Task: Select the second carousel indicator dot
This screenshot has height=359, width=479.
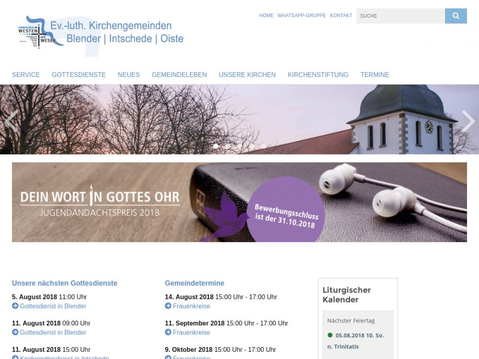Action: point(228,146)
